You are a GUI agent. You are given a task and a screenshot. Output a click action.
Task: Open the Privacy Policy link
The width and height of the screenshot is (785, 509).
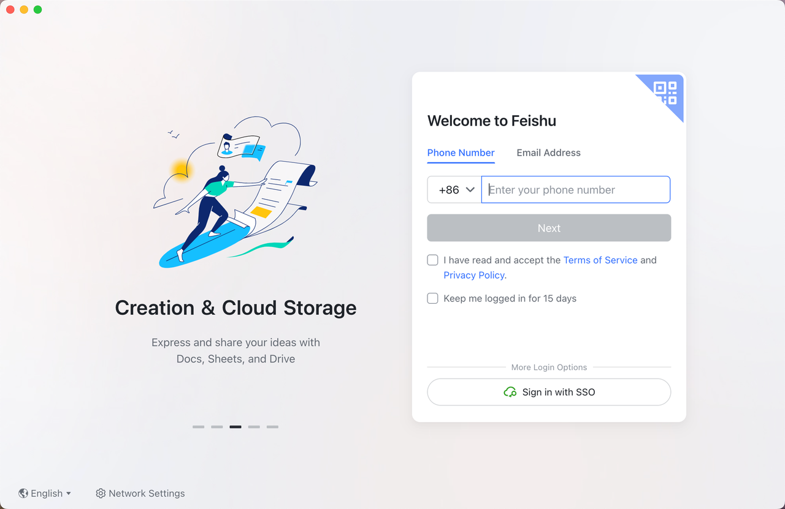coord(474,275)
